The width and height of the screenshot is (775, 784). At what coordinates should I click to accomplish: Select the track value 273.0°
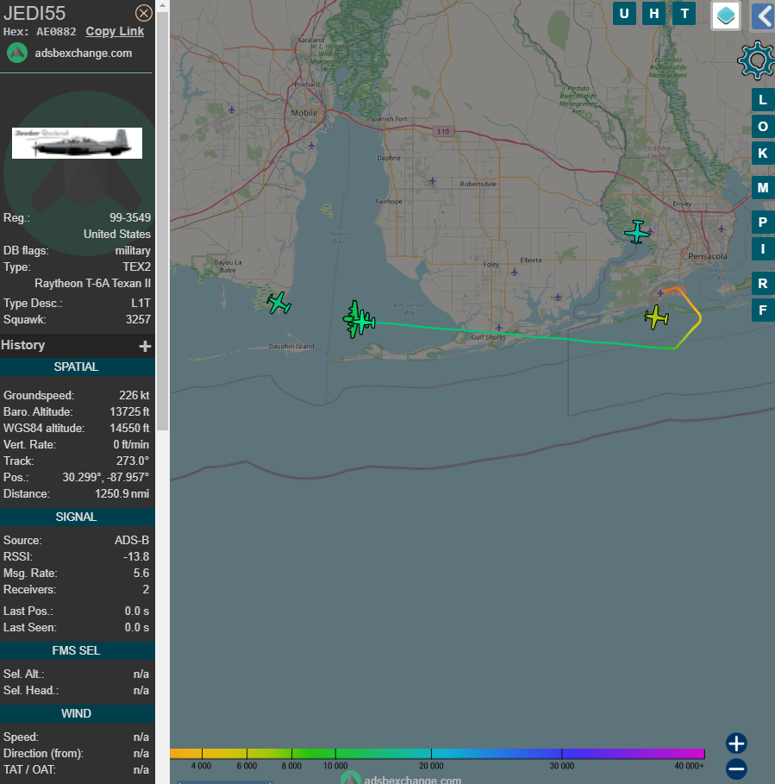pos(133,461)
